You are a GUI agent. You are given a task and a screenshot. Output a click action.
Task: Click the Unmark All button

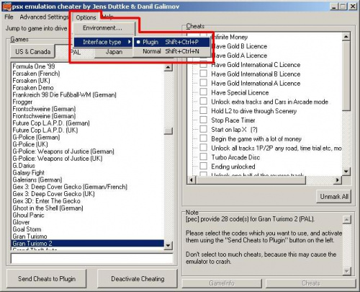(x=334, y=197)
